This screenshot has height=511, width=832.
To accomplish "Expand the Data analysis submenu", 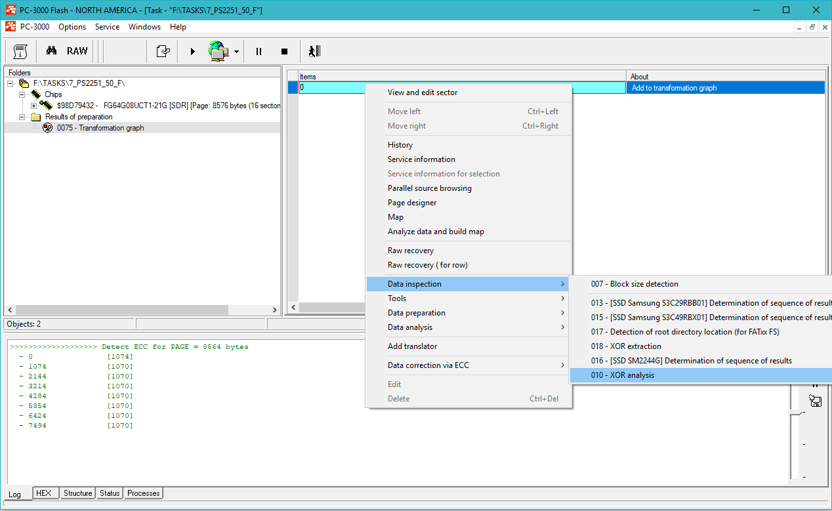I will (x=468, y=327).
